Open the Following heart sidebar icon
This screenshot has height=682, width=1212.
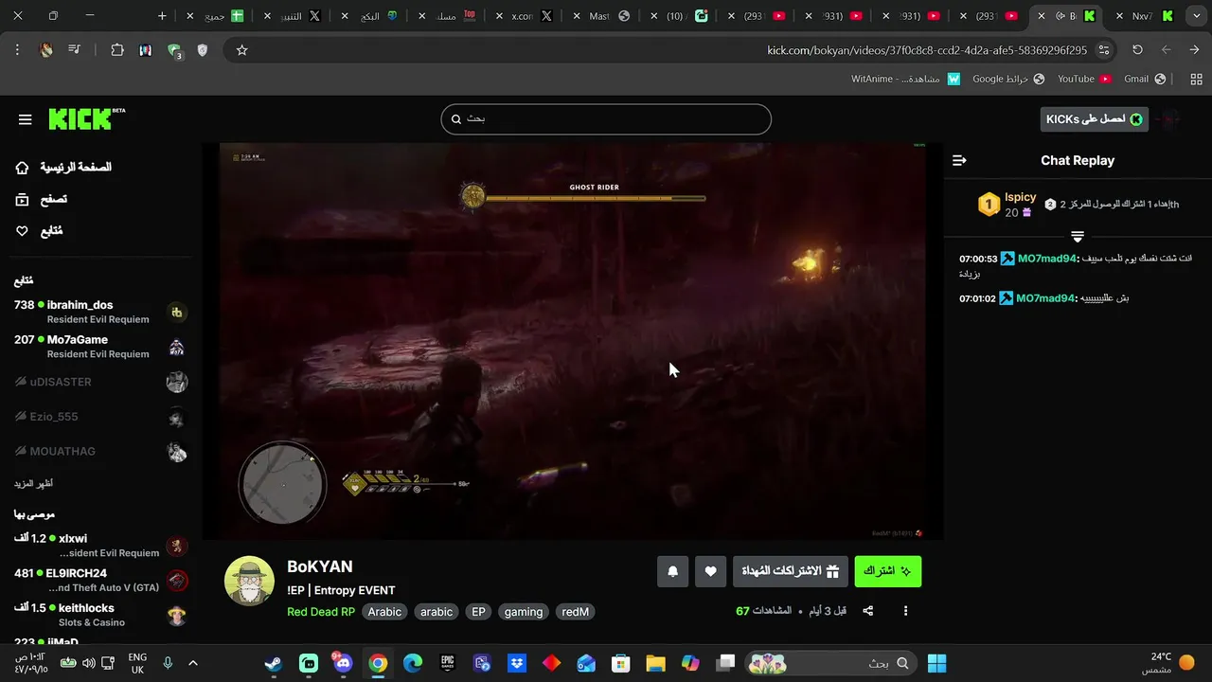pyautogui.click(x=22, y=231)
